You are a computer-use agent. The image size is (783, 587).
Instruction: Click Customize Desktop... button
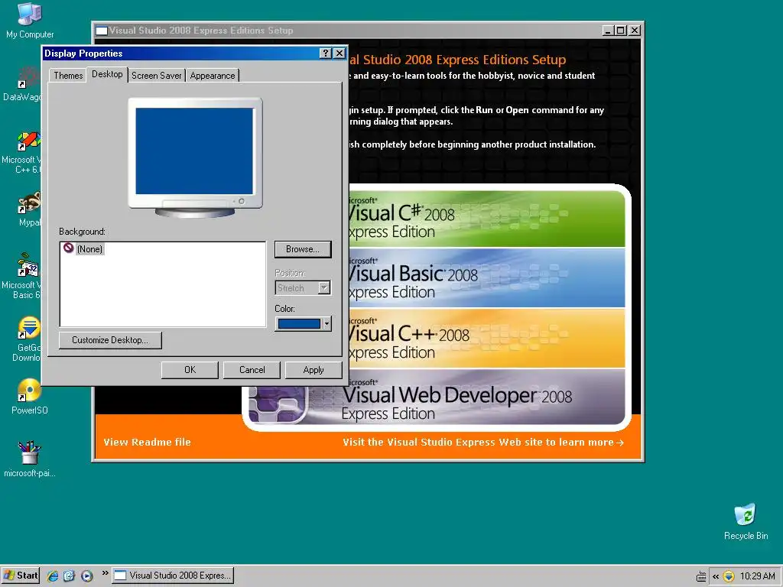pyautogui.click(x=110, y=340)
